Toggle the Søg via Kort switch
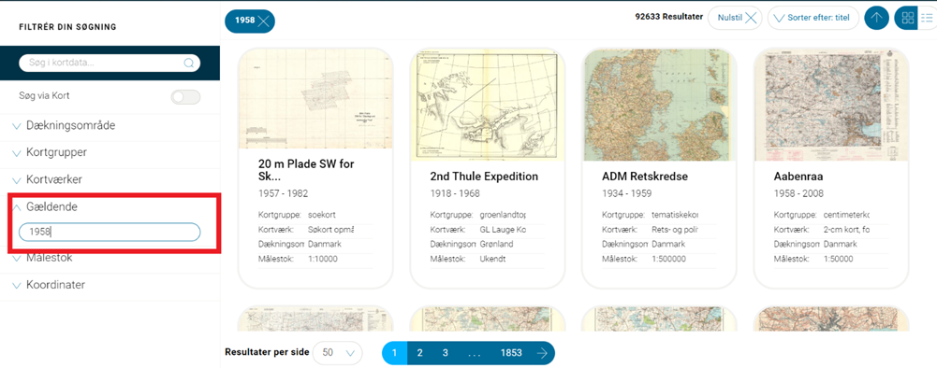 185,97
